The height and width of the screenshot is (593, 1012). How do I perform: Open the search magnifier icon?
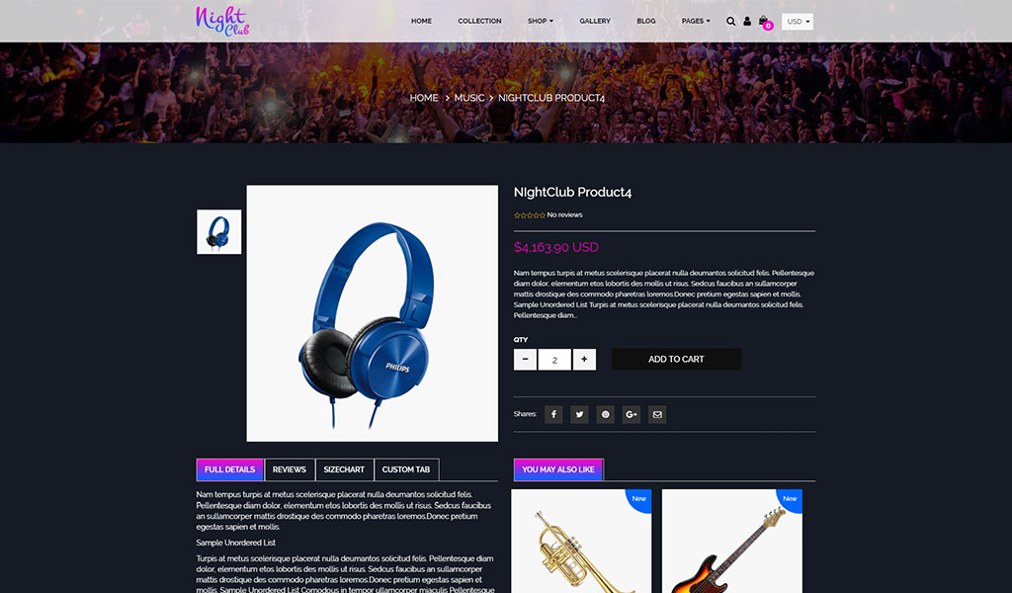point(730,22)
